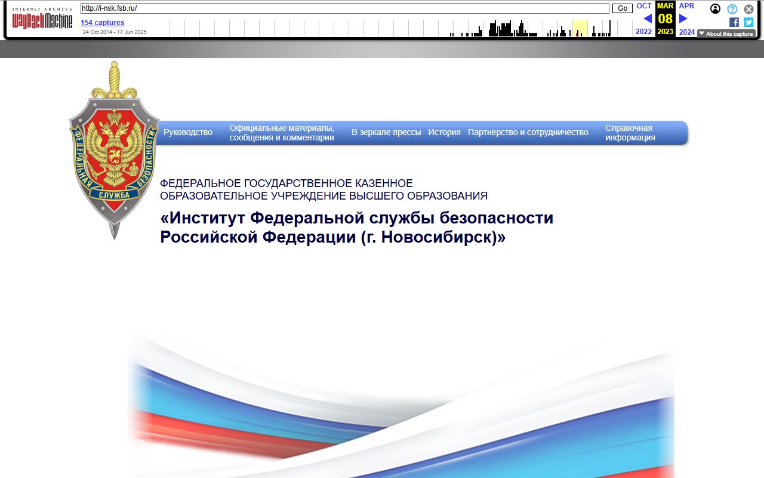This screenshot has height=478, width=764.
Task: Go to next capture arrow
Action: click(x=683, y=19)
